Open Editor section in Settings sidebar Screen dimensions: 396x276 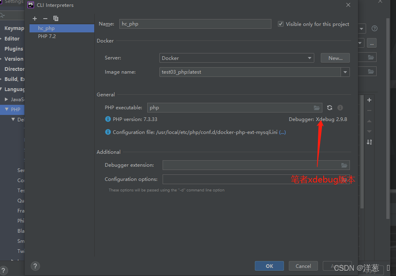coord(12,39)
